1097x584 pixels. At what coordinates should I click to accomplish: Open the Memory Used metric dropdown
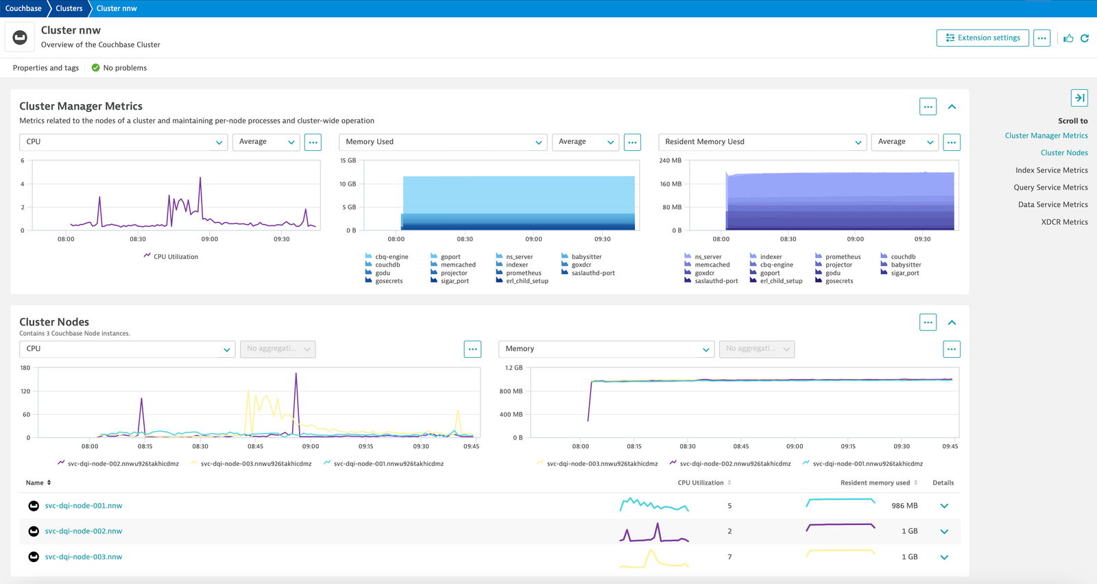pyautogui.click(x=443, y=142)
